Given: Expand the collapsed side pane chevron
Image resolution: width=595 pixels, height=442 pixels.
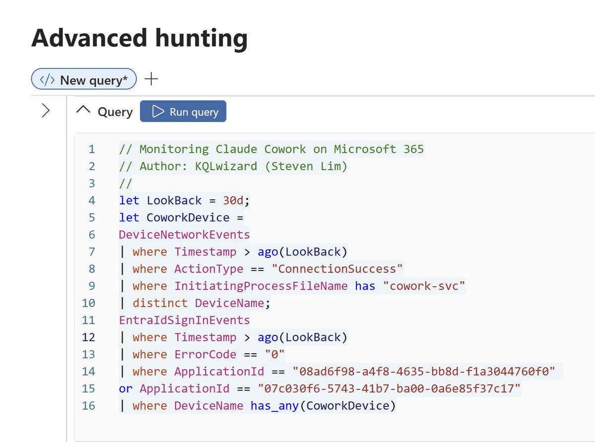Looking at the screenshot, I should [46, 111].
